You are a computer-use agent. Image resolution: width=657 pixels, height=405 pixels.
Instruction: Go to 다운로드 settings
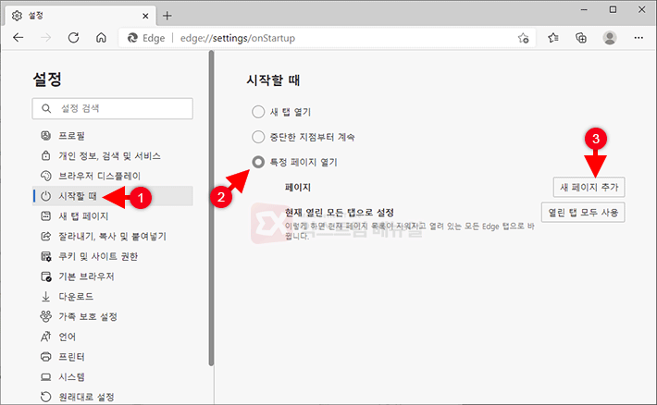(x=76, y=297)
